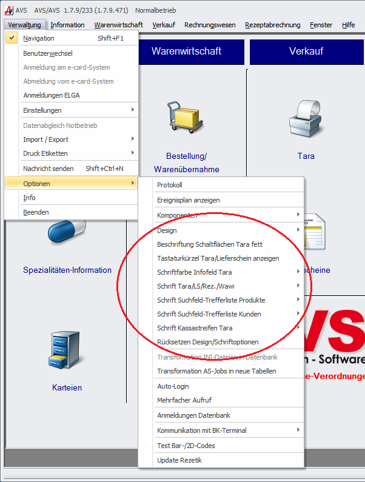Click the Warenwirtschaft blue header button

click(186, 52)
